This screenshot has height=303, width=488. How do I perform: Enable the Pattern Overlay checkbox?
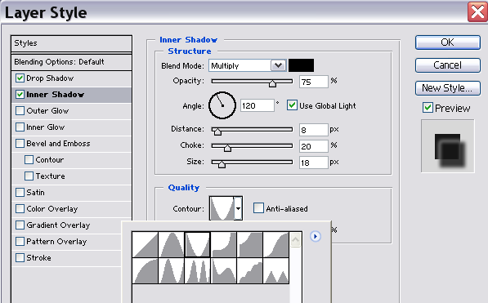[x=20, y=241]
